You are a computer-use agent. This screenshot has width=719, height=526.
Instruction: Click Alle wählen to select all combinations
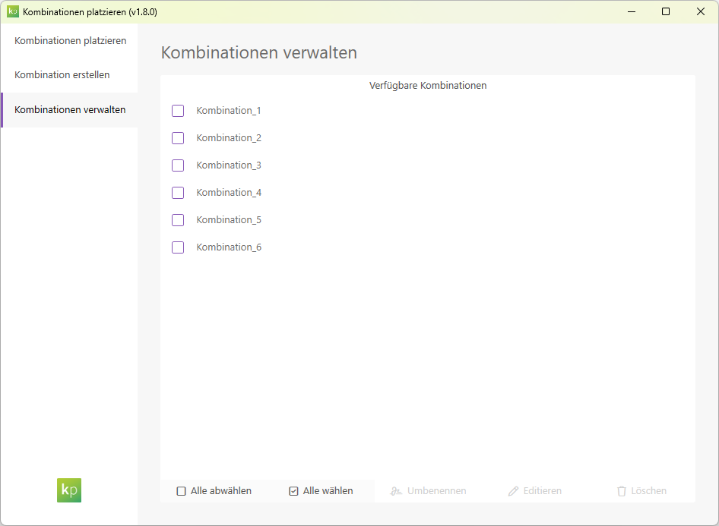coord(321,490)
